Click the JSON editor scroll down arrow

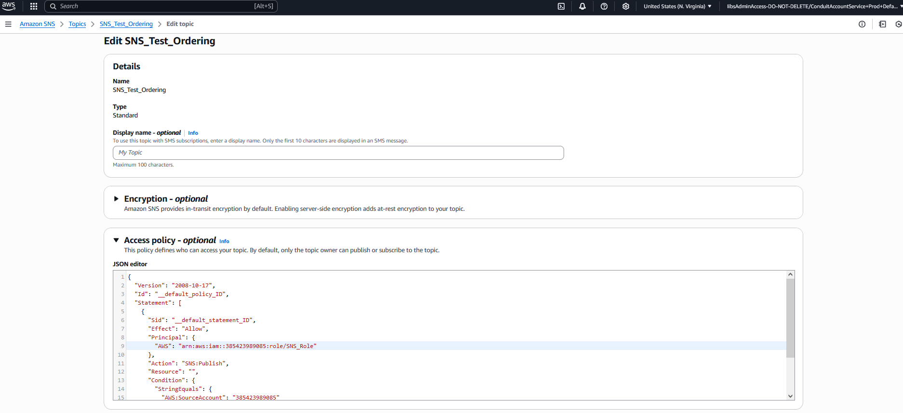(x=790, y=396)
